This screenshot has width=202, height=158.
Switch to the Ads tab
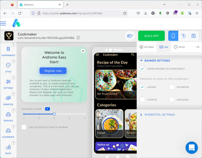(164, 47)
